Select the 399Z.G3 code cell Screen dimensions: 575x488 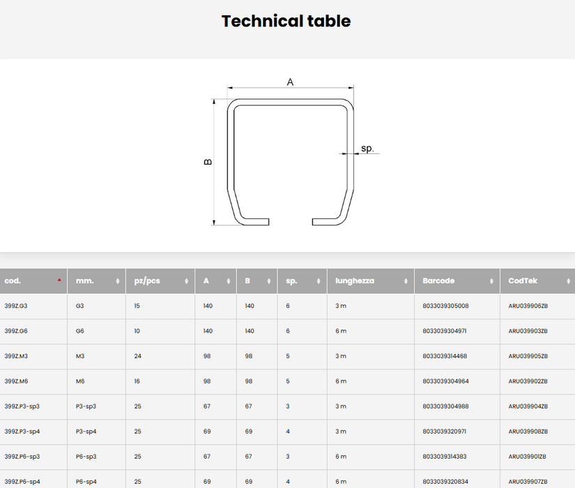click(16, 306)
